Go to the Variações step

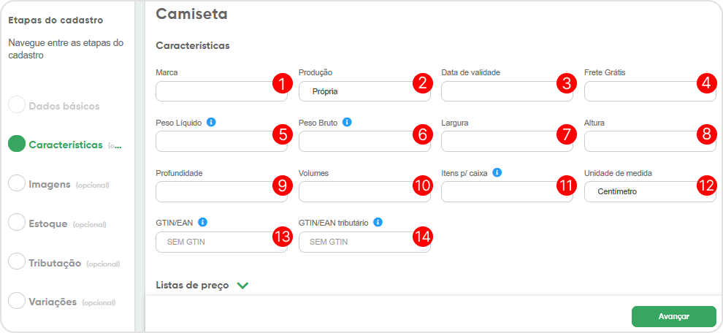coord(52,302)
